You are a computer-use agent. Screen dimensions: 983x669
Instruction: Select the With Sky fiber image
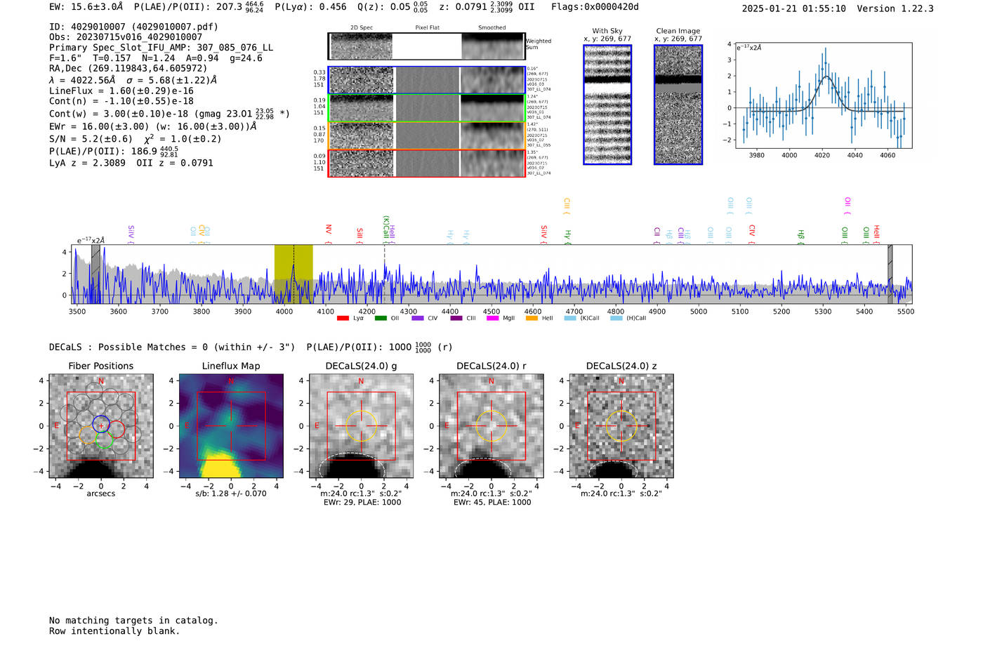click(x=607, y=105)
